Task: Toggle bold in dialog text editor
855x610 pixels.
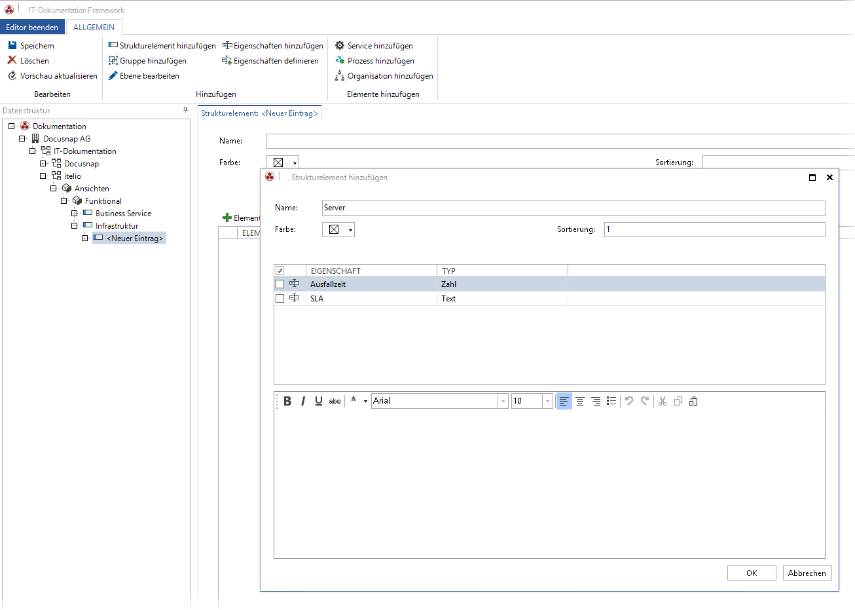Action: (287, 401)
